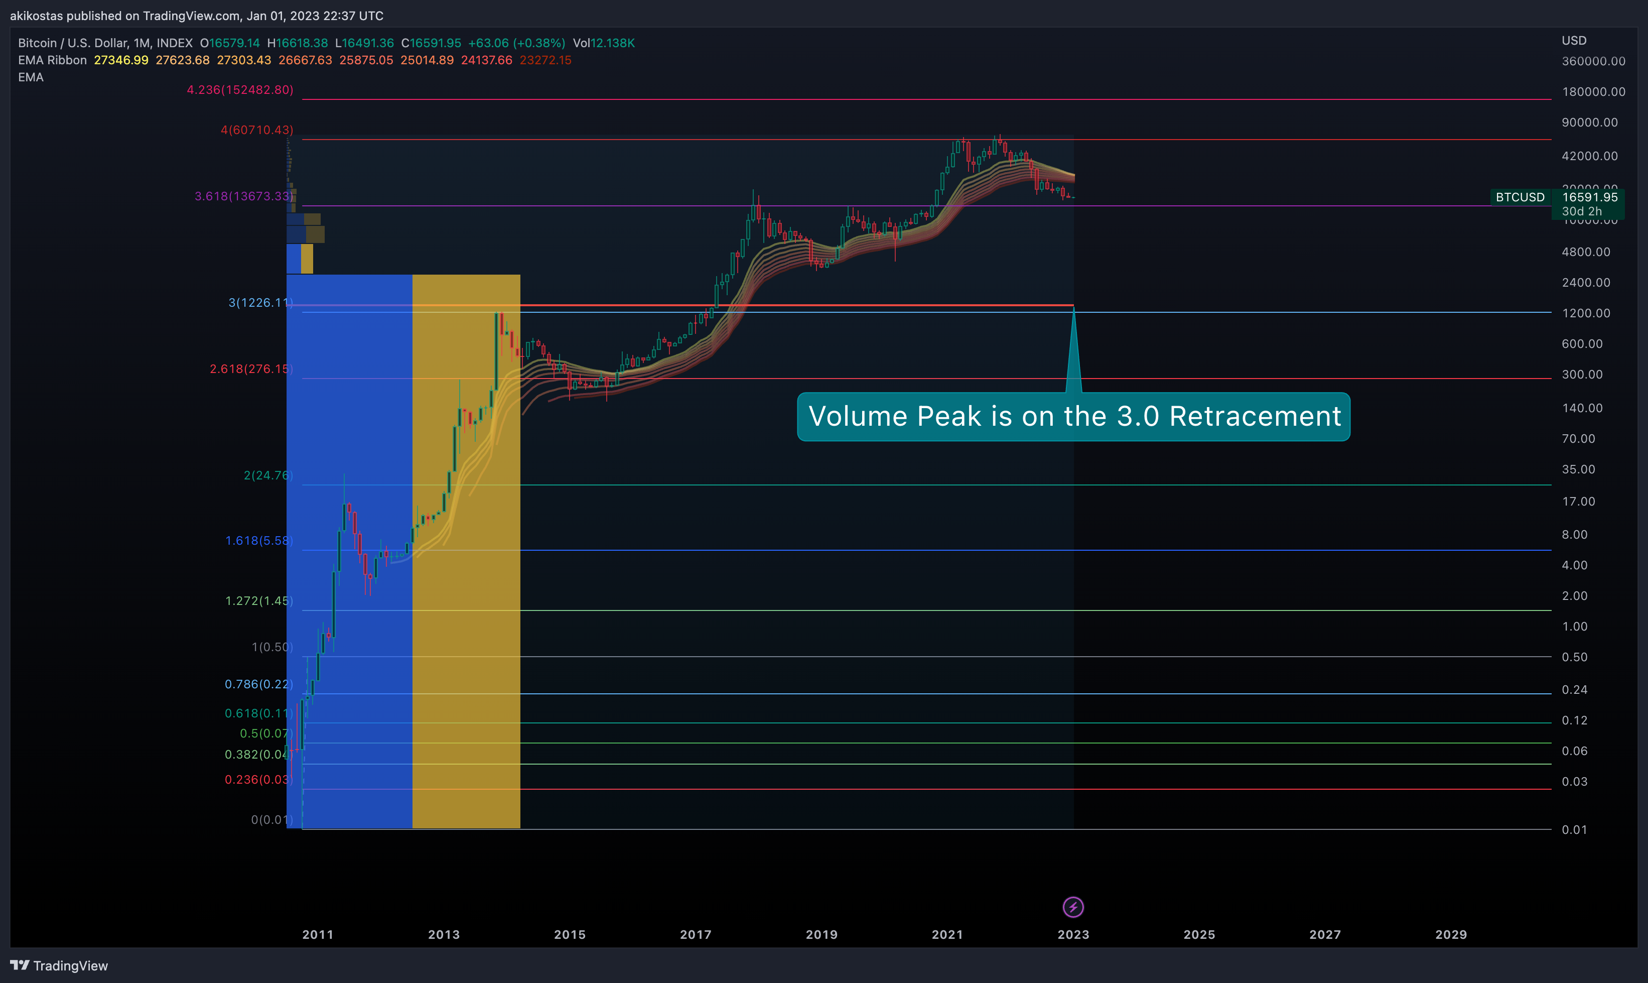Click the TradingView logo at bottom left
Viewport: 1648px width, 983px height.
point(59,965)
